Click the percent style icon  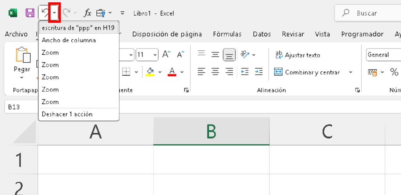(394, 72)
